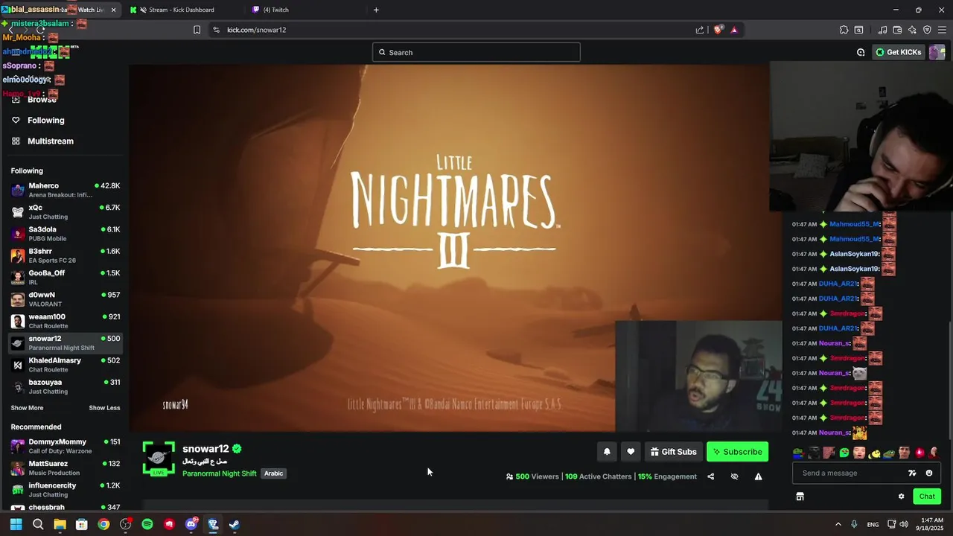This screenshot has width=953, height=536.
Task: Open the browser hamburger menu
Action: click(x=942, y=30)
